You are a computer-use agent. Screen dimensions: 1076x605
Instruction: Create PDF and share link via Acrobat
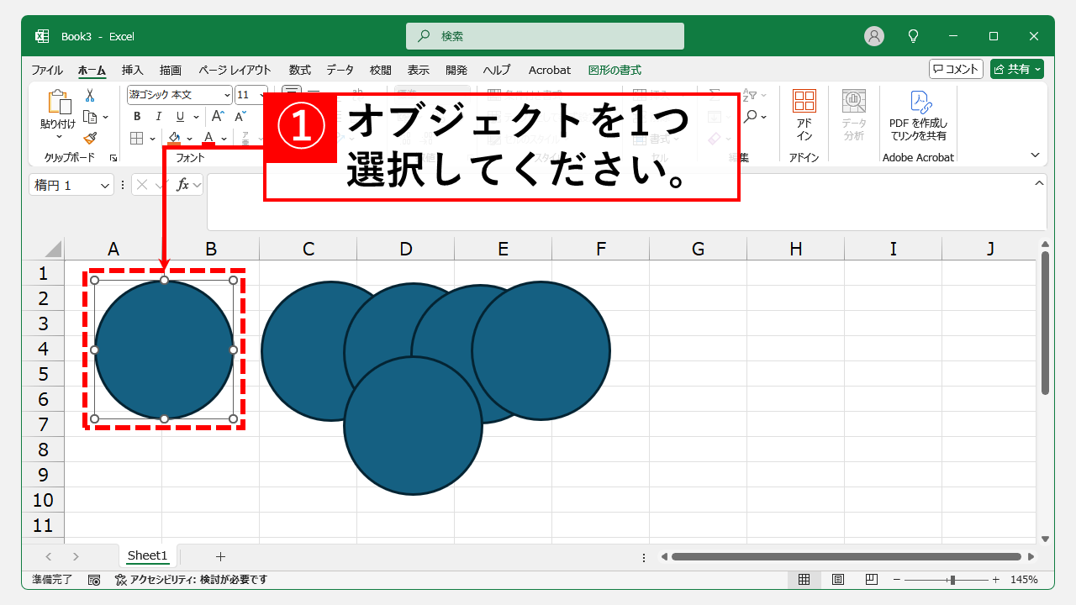point(918,116)
